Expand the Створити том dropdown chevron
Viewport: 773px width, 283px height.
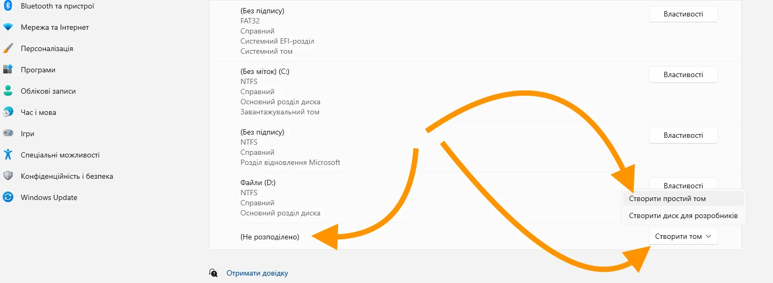pyautogui.click(x=708, y=237)
